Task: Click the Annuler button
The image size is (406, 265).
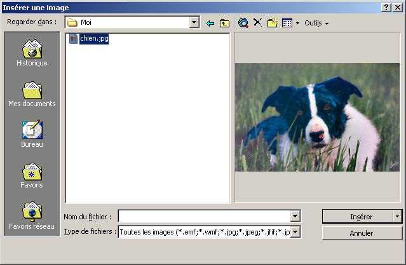Action: (362, 233)
